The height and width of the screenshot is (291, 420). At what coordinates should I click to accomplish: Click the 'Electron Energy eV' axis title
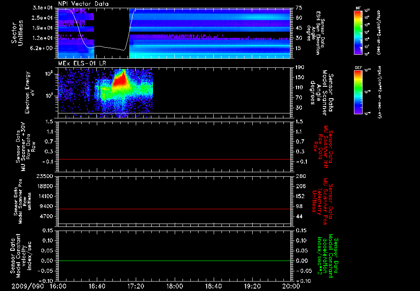pos(30,92)
